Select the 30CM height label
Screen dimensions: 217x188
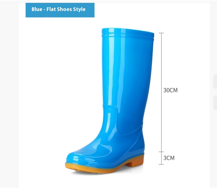click(170, 90)
